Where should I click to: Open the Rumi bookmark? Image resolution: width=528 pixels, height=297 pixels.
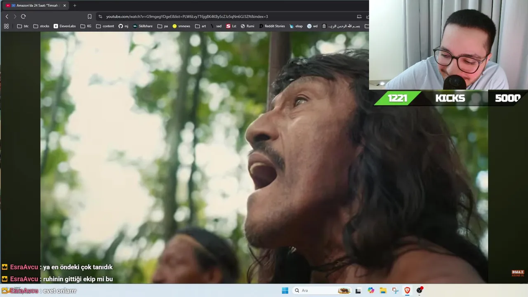tap(247, 26)
